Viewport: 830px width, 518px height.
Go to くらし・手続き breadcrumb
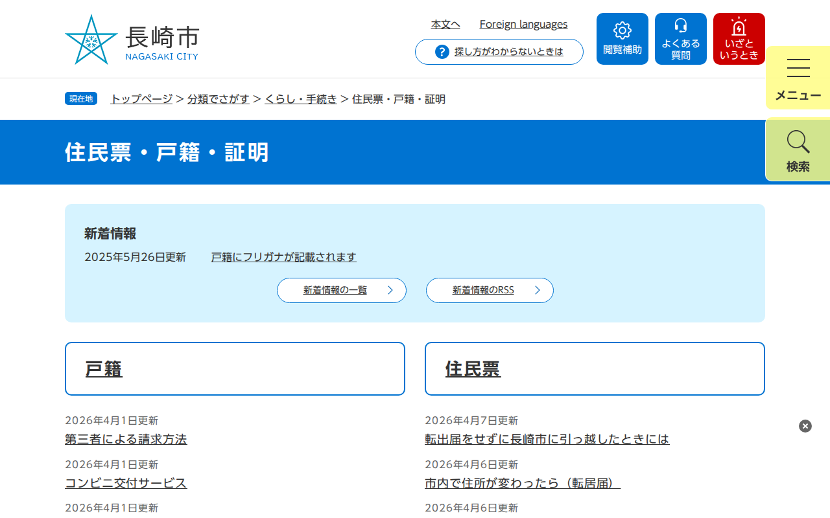coord(301,99)
